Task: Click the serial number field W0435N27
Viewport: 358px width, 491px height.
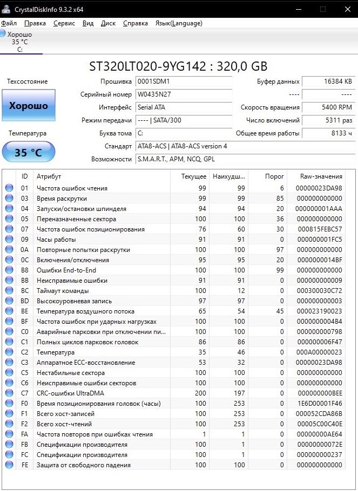Action: pos(184,94)
